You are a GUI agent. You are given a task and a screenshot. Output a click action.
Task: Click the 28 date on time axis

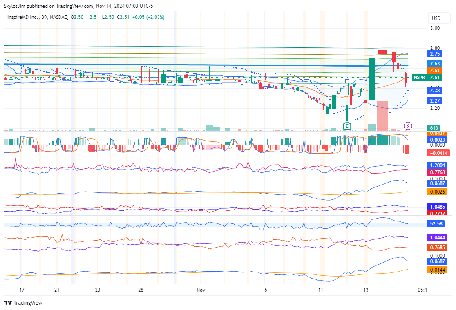click(x=140, y=290)
